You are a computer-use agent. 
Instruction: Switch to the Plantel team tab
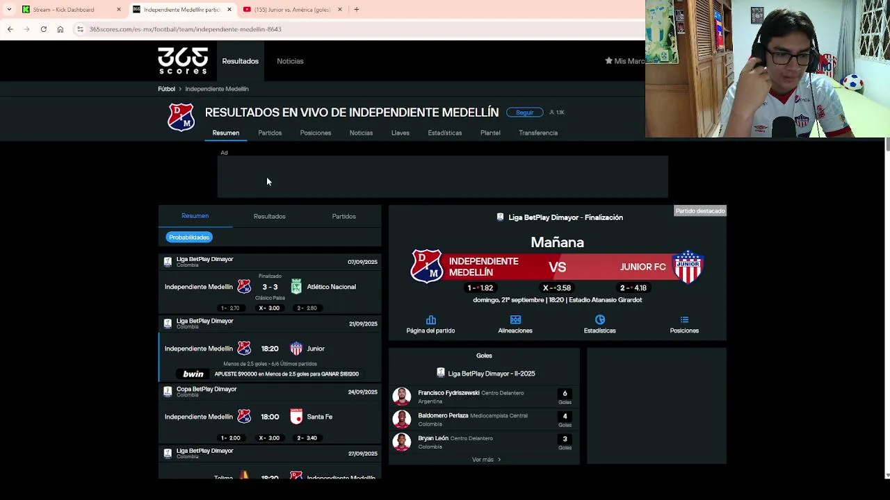pos(490,133)
